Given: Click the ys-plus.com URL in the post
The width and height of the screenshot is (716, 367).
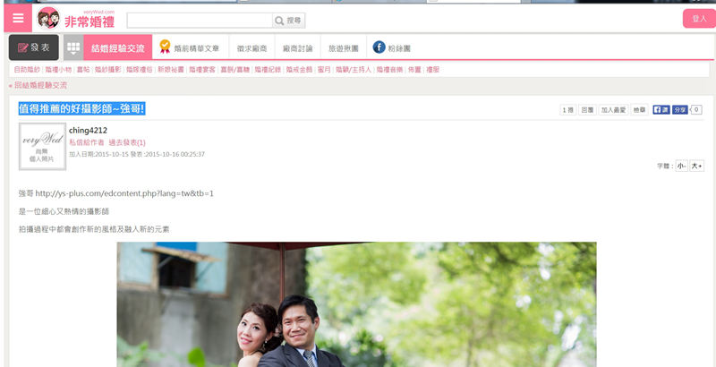Looking at the screenshot, I should tap(124, 193).
